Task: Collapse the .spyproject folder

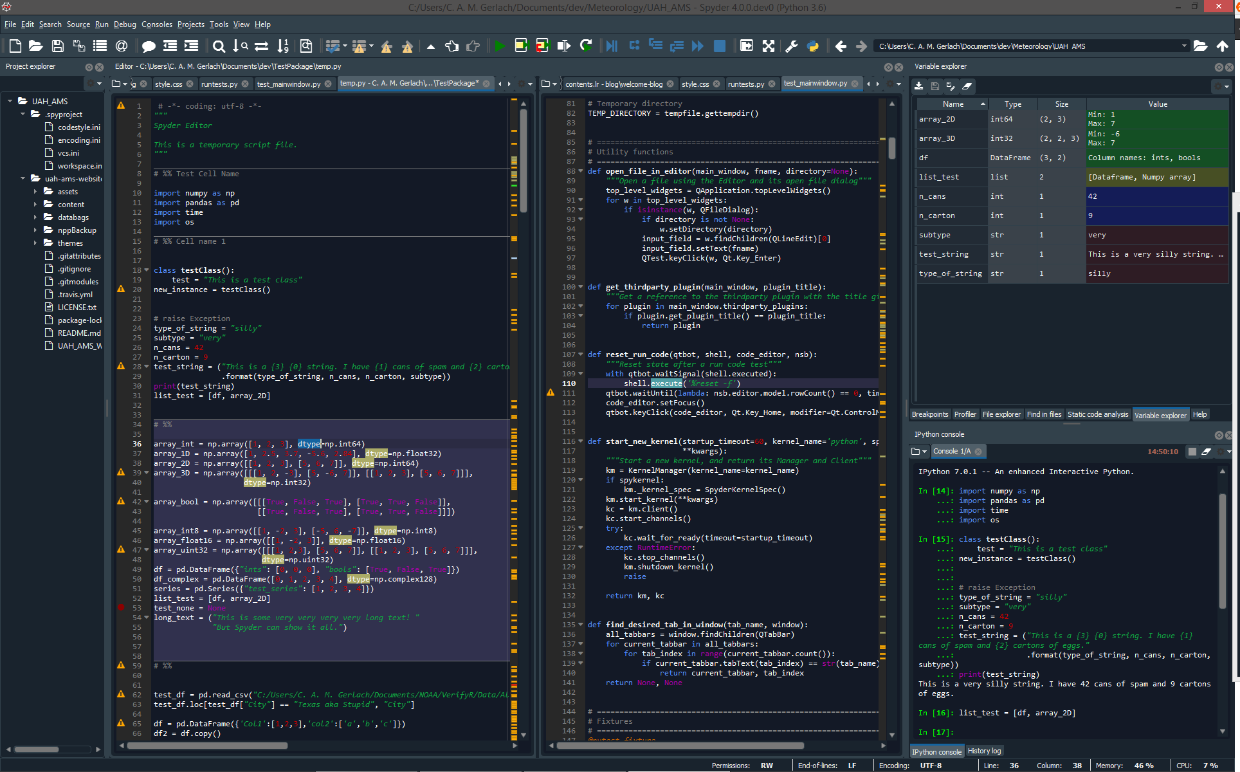Action: [23, 114]
